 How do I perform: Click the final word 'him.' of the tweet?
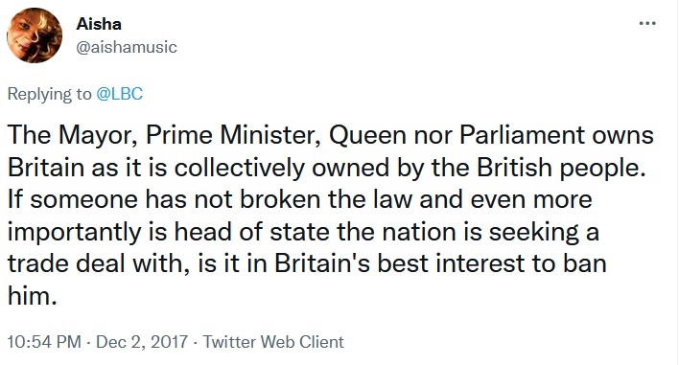point(32,296)
